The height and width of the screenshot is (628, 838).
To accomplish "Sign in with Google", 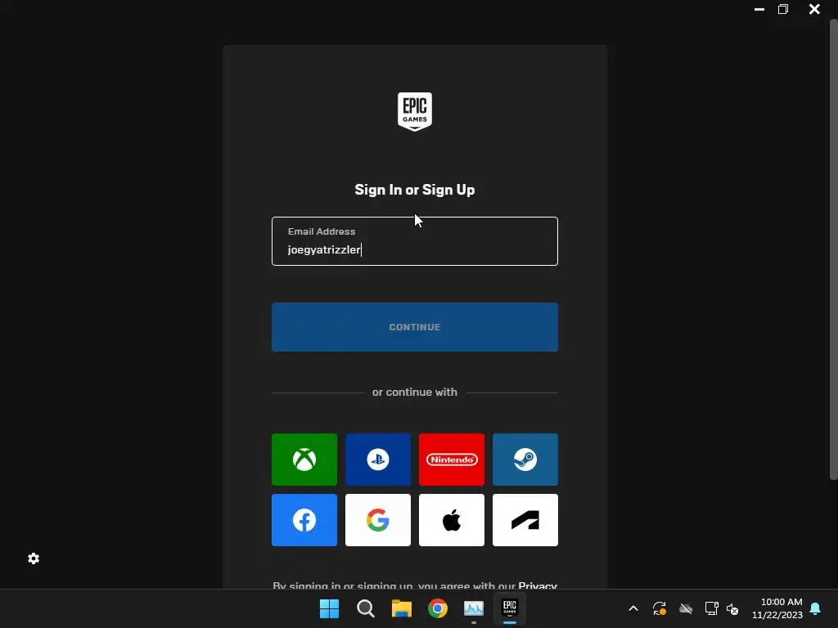I will [x=378, y=520].
